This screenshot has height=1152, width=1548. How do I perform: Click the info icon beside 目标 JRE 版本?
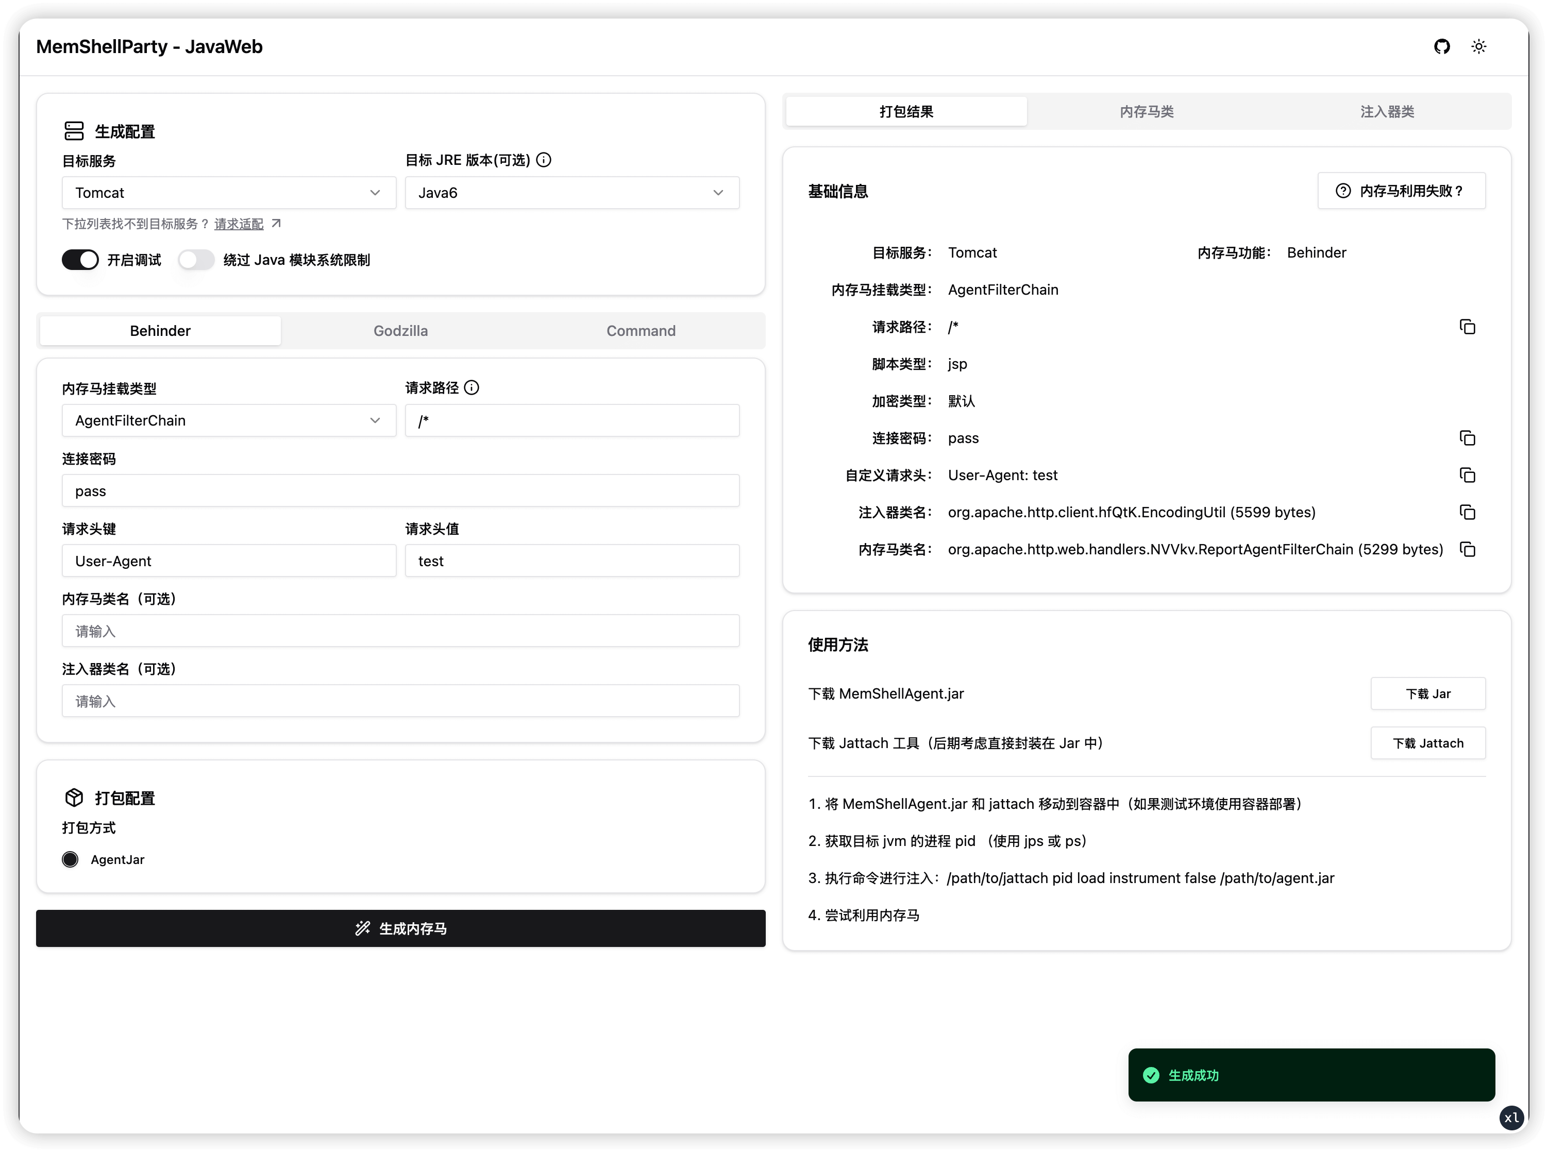click(x=544, y=160)
